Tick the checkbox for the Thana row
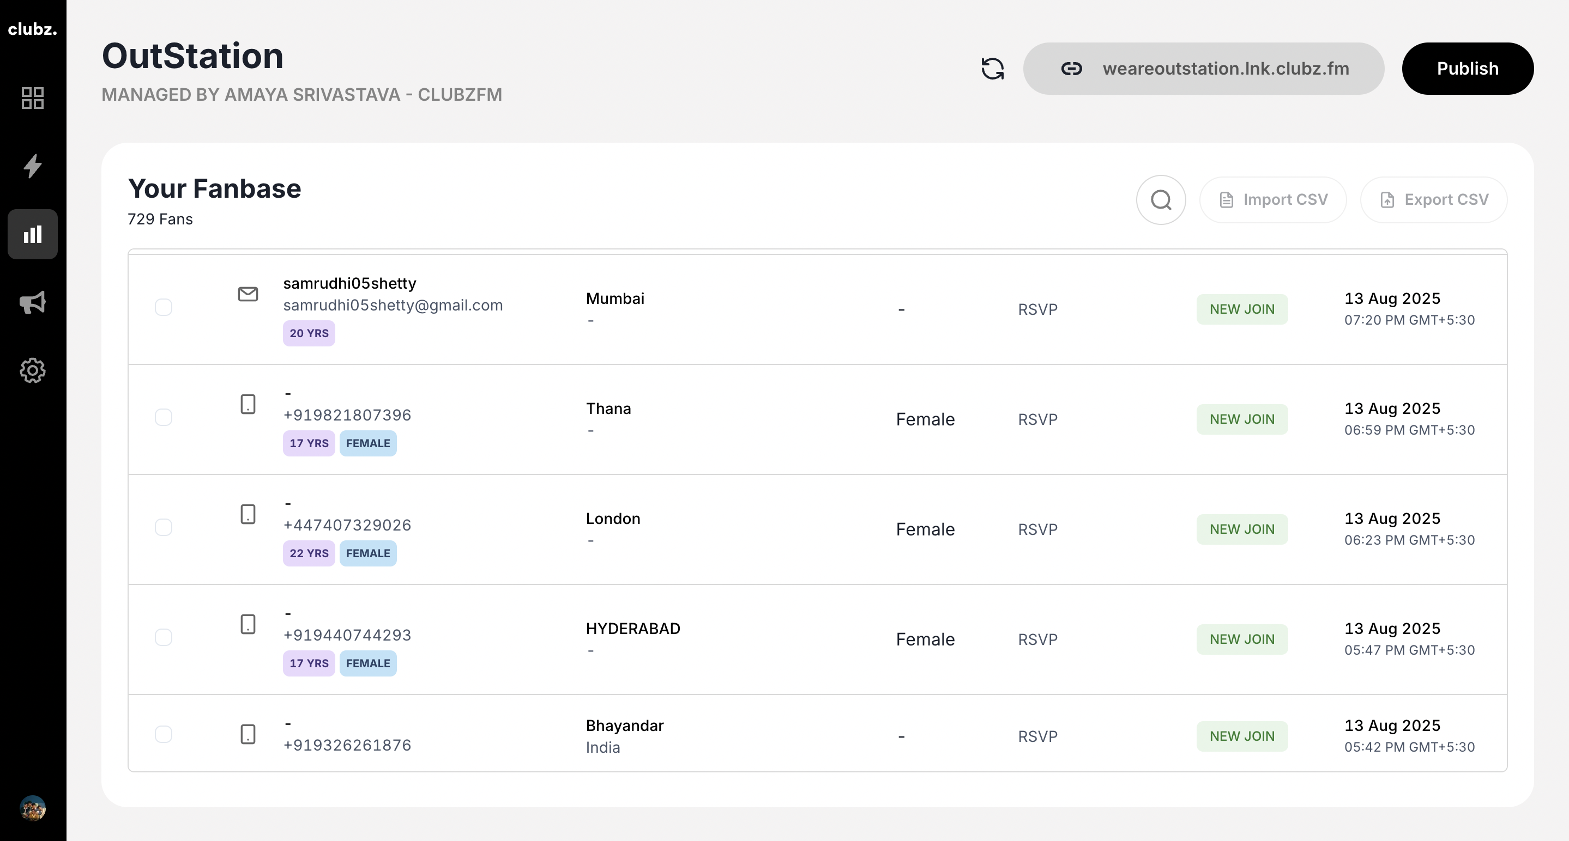 pyautogui.click(x=163, y=417)
